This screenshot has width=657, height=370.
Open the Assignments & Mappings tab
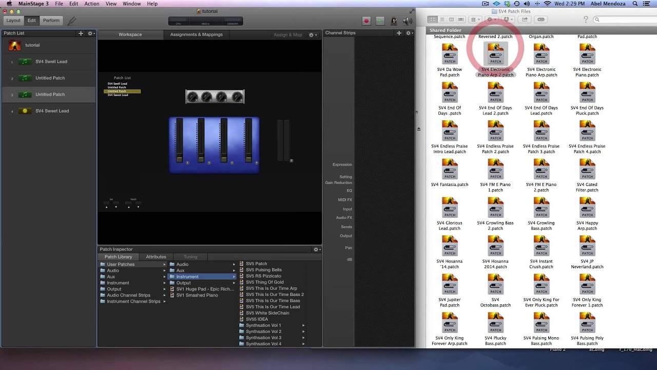(197, 34)
